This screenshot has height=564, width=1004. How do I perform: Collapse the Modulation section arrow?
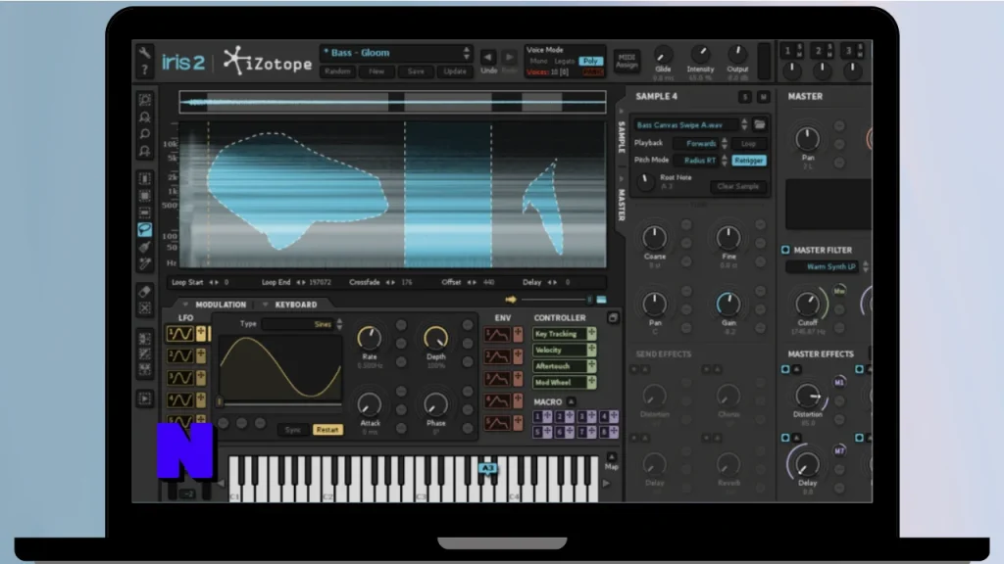(185, 305)
